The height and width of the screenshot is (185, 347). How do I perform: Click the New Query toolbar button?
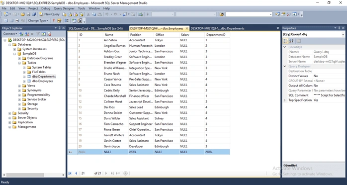coord(50,14)
